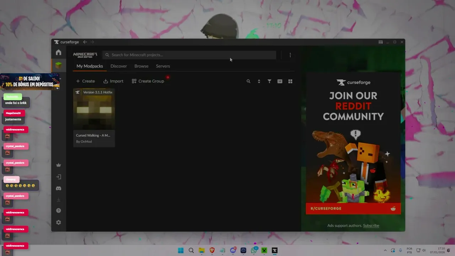Click the sign-in arrow icon in sidebar
This screenshot has width=455, height=256.
[59, 177]
